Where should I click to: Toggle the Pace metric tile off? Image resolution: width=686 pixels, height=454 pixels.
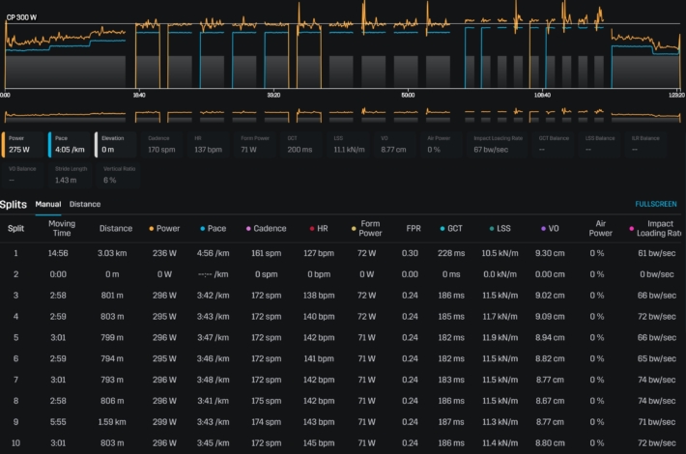tap(70, 145)
